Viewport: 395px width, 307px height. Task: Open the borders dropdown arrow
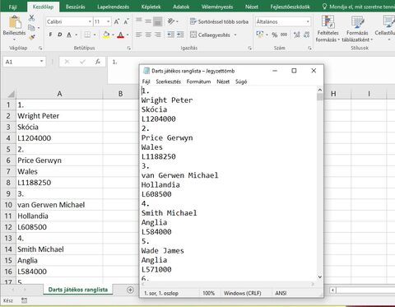coord(95,35)
